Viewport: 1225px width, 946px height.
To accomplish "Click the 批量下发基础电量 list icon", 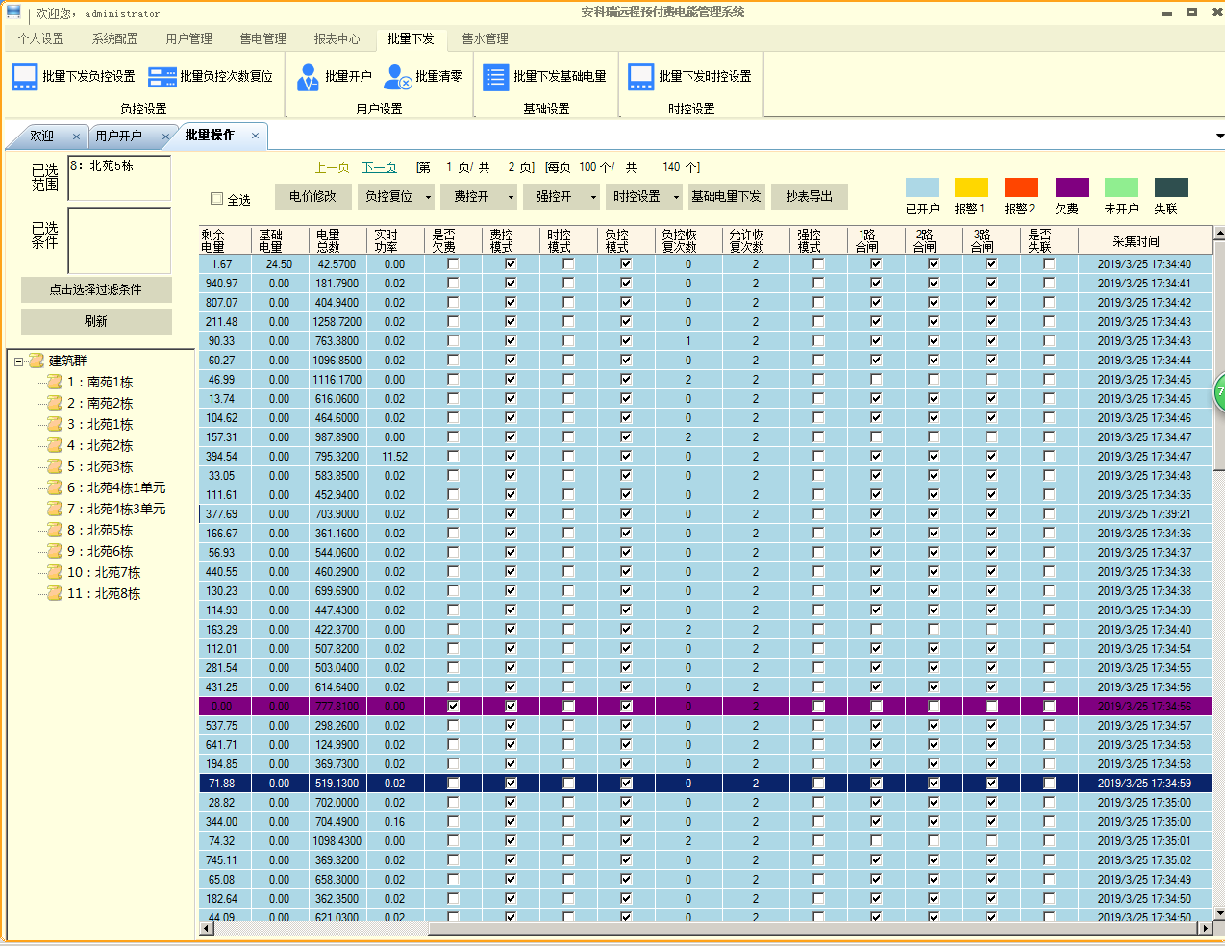I will click(495, 77).
